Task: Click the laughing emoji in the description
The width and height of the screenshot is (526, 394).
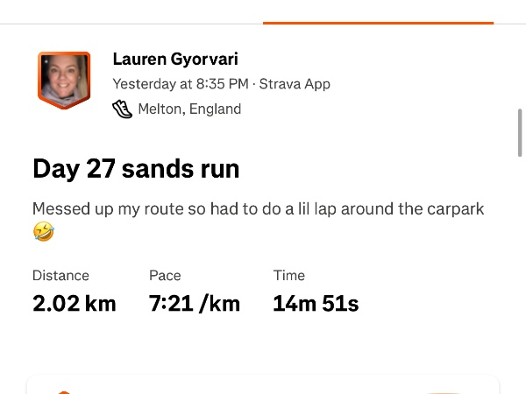Action: click(x=44, y=232)
